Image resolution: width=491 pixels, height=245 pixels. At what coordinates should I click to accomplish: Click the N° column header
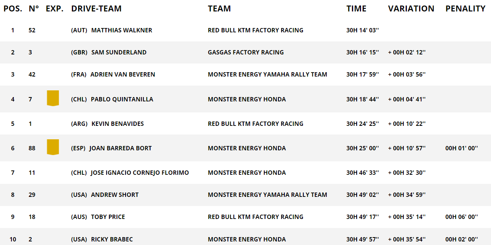[34, 9]
